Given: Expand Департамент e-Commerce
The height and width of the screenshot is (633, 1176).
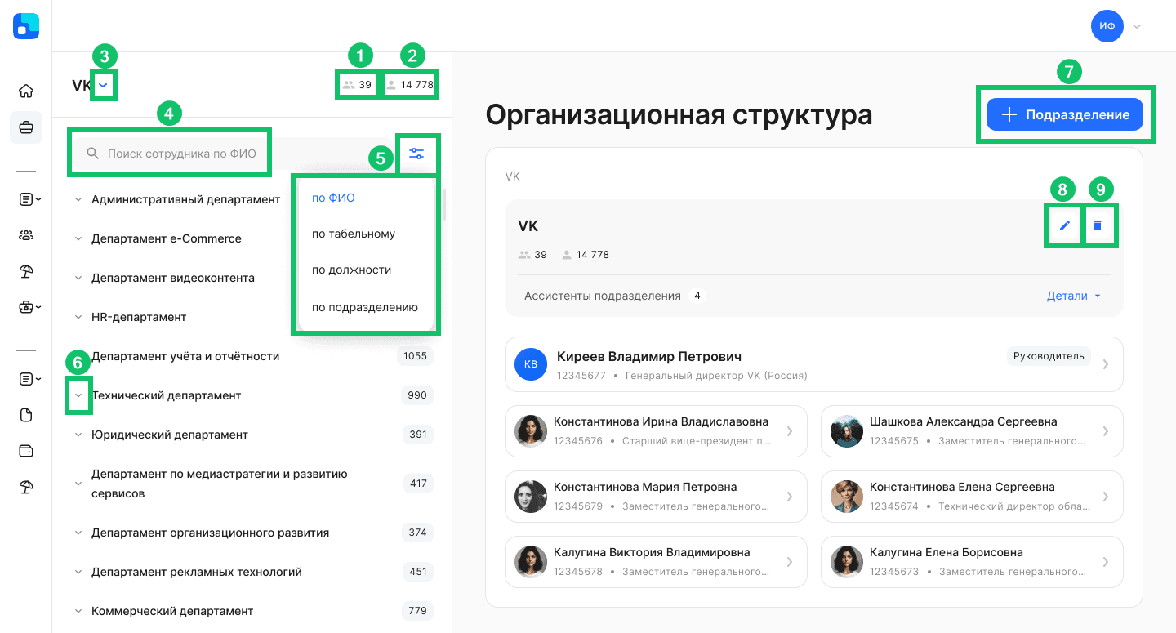Looking at the screenshot, I should tap(78, 238).
